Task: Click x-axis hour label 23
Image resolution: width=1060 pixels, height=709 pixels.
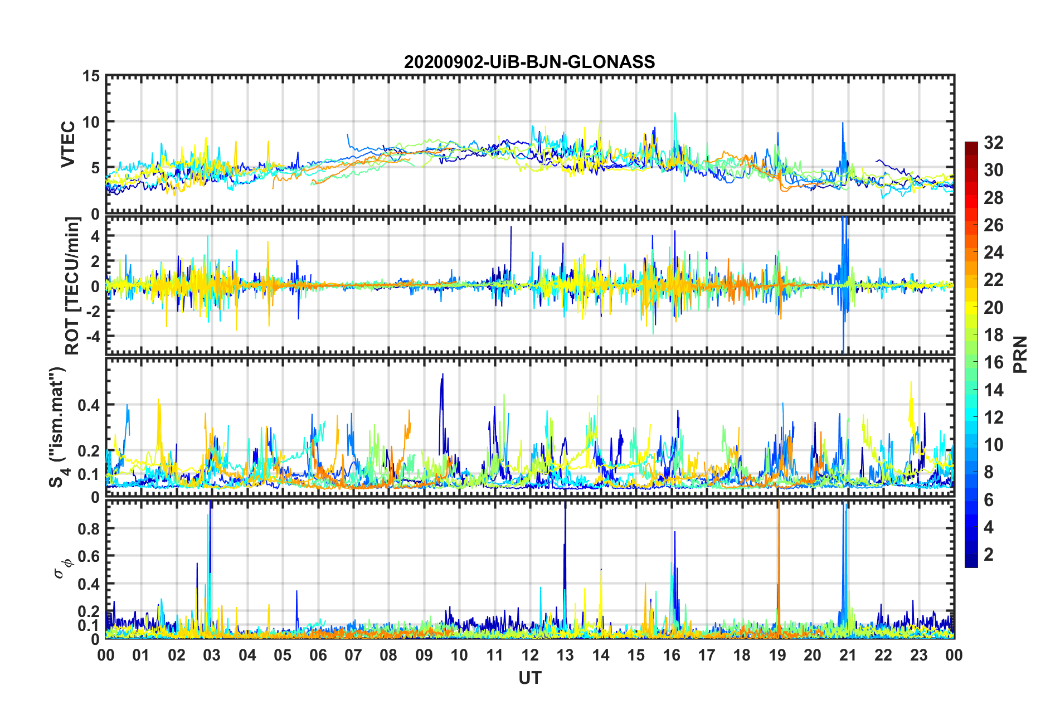Action: 918,655
